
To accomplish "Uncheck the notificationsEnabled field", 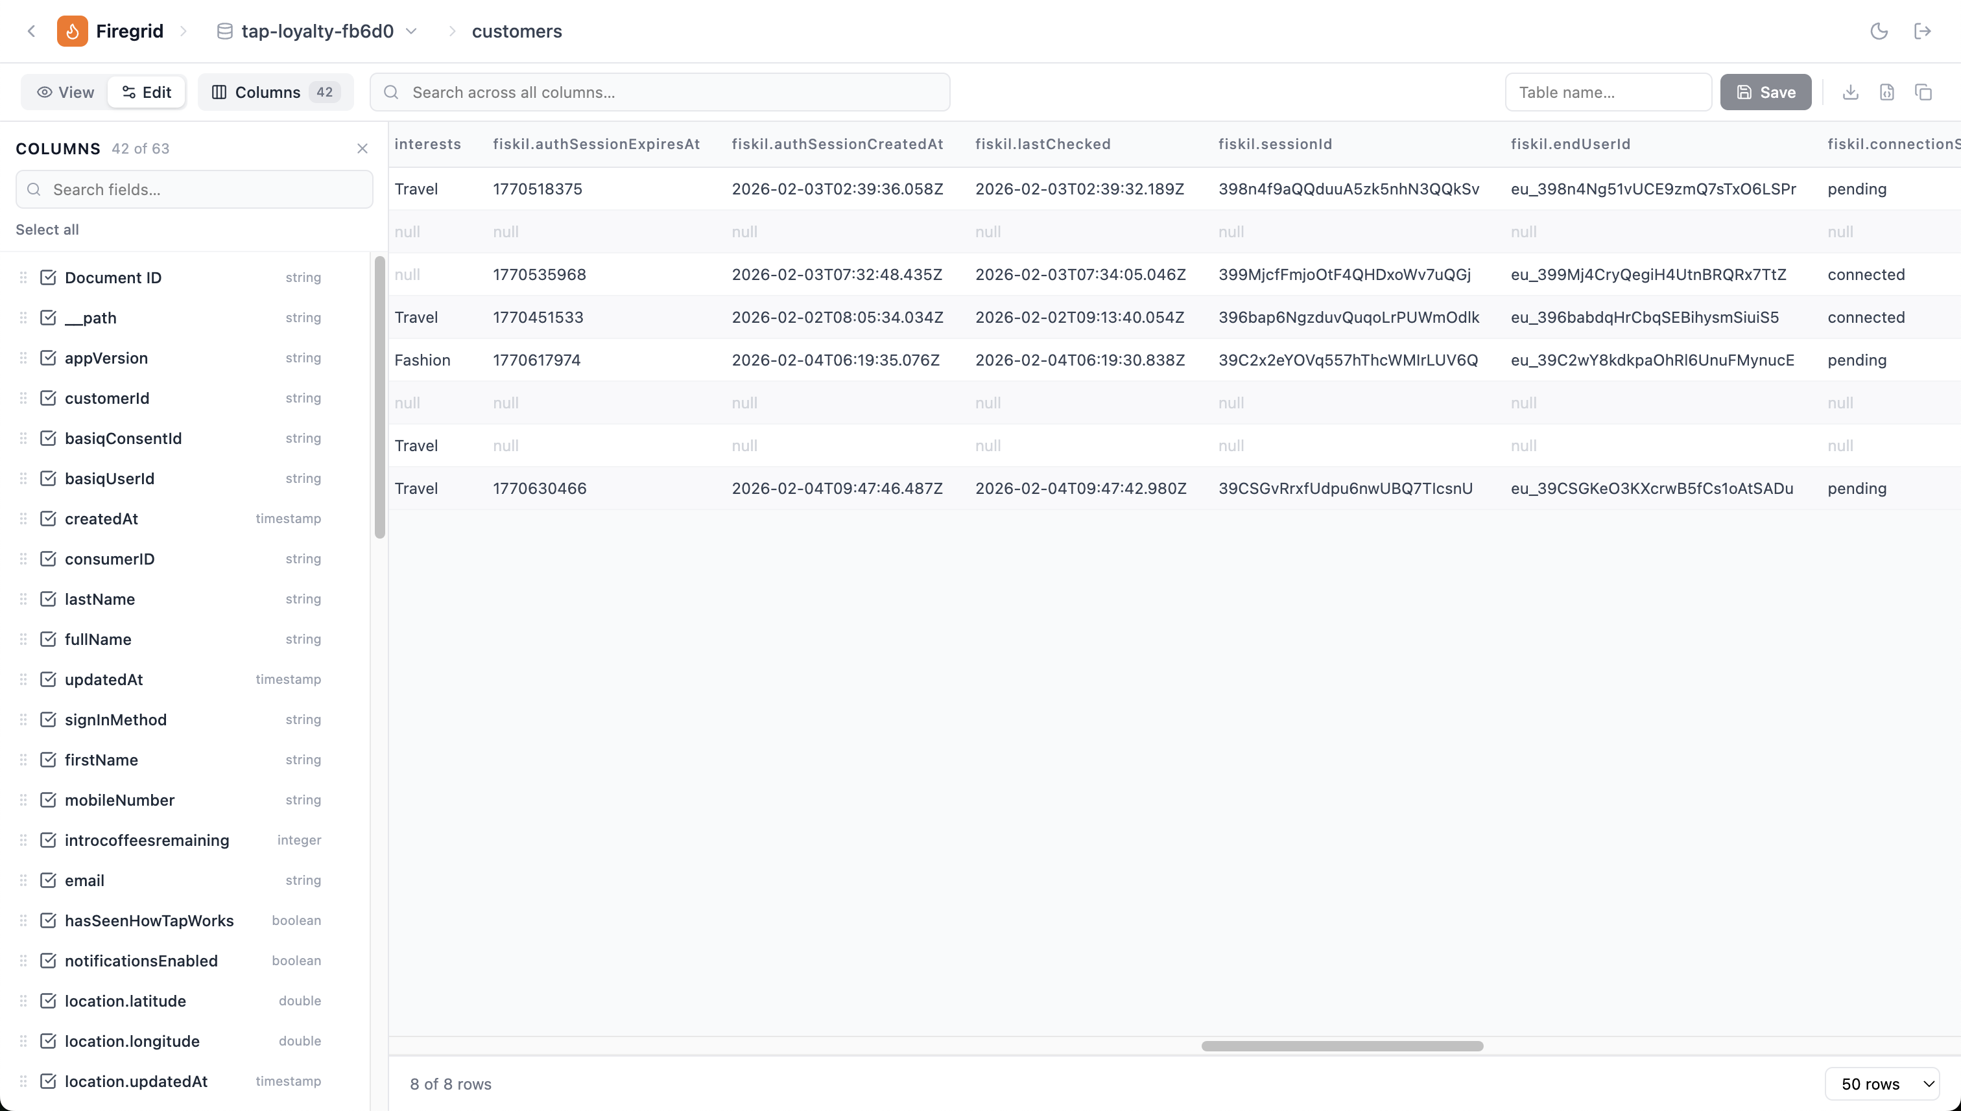I will (x=49, y=961).
